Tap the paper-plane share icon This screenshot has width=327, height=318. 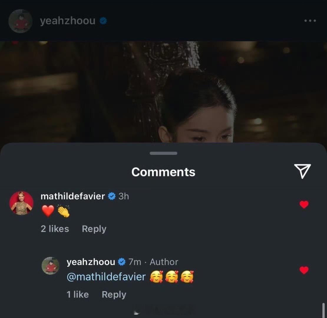pyautogui.click(x=302, y=171)
